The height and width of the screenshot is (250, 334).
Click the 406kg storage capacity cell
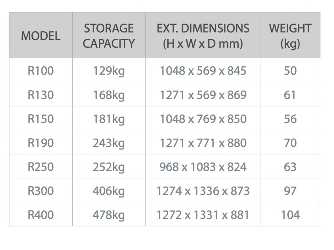[109, 191]
